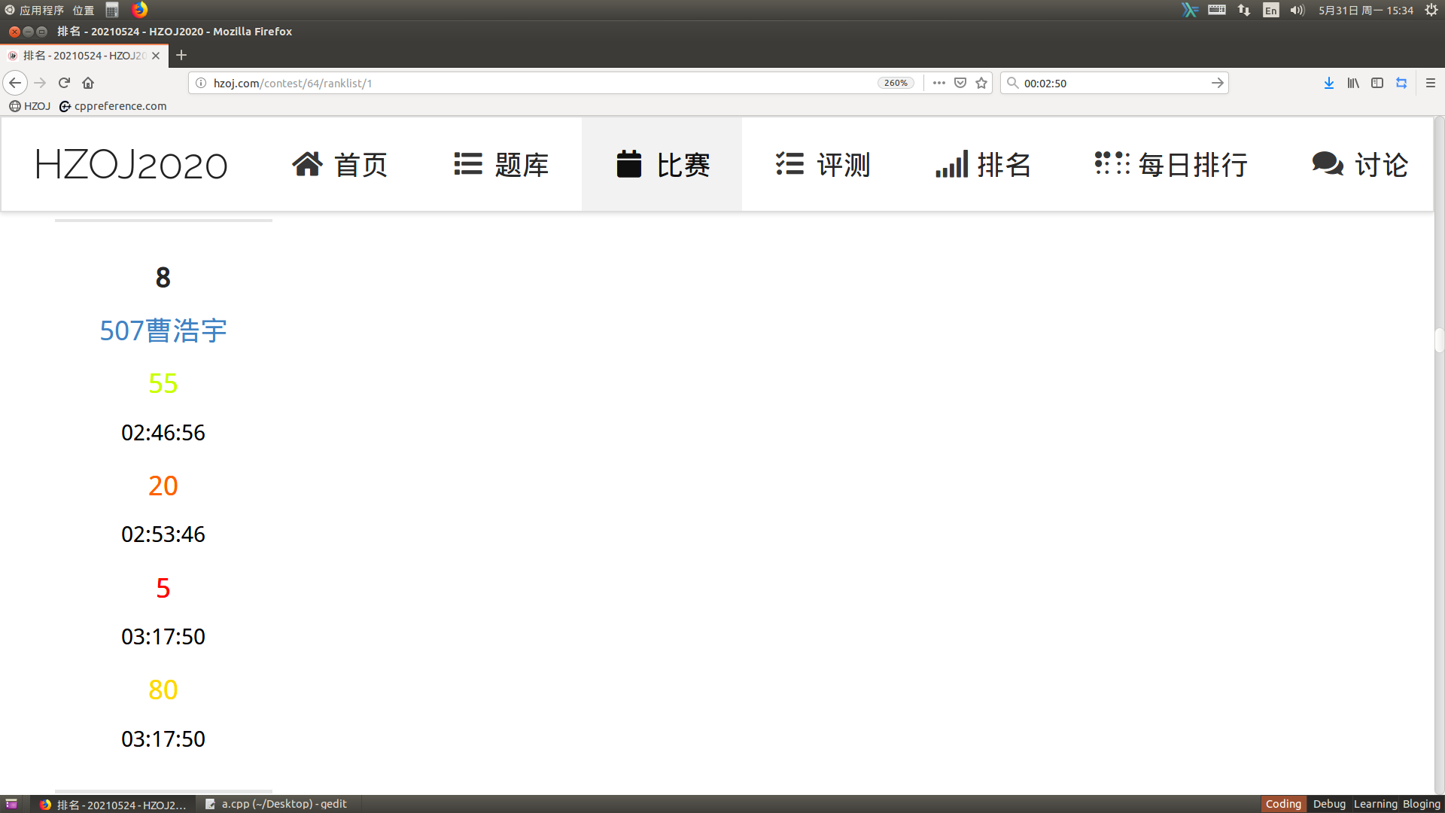Open page actions three-dots menu
The height and width of the screenshot is (813, 1445).
[x=938, y=83]
